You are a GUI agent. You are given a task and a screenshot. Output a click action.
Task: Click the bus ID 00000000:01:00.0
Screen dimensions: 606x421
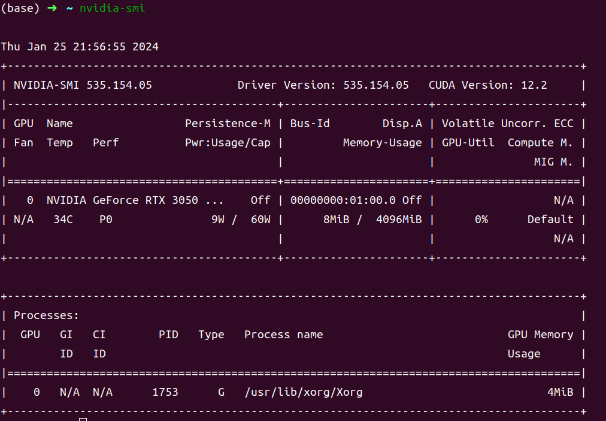tap(343, 200)
